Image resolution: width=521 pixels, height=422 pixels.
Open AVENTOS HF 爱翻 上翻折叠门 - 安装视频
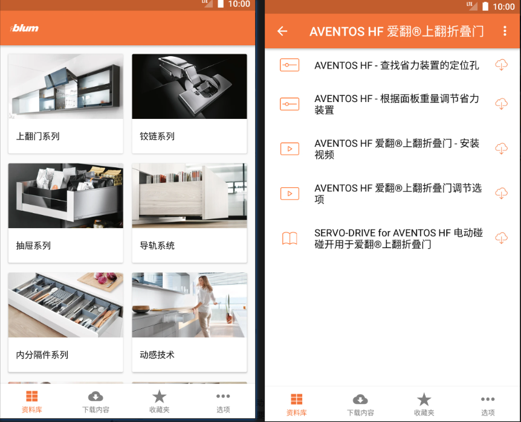[x=396, y=149]
